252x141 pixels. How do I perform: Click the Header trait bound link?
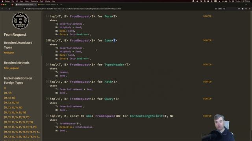[64, 72]
